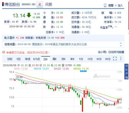This screenshot has height=113, width=129.
Task: Click the current price 13.14
Action: click(x=19, y=16)
